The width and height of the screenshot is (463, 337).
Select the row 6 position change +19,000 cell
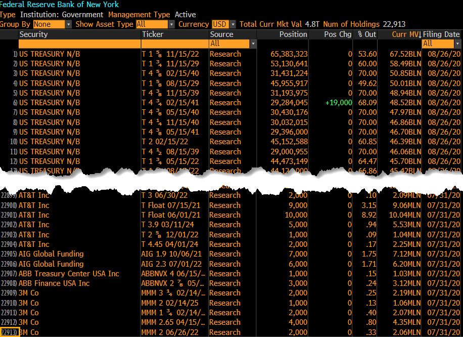[338, 103]
